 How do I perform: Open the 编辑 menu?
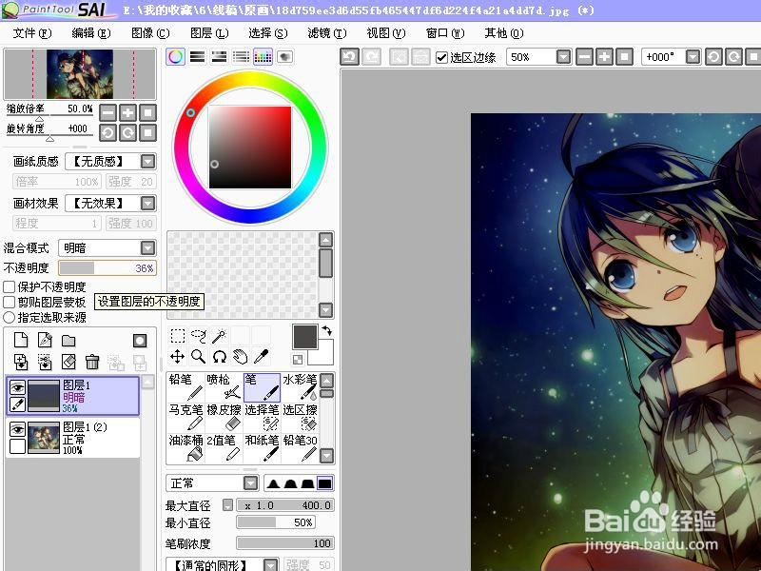pyautogui.click(x=91, y=33)
